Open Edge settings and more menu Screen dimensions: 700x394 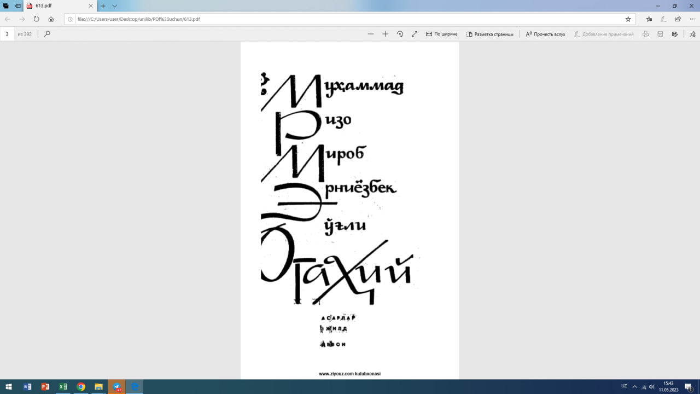click(692, 19)
